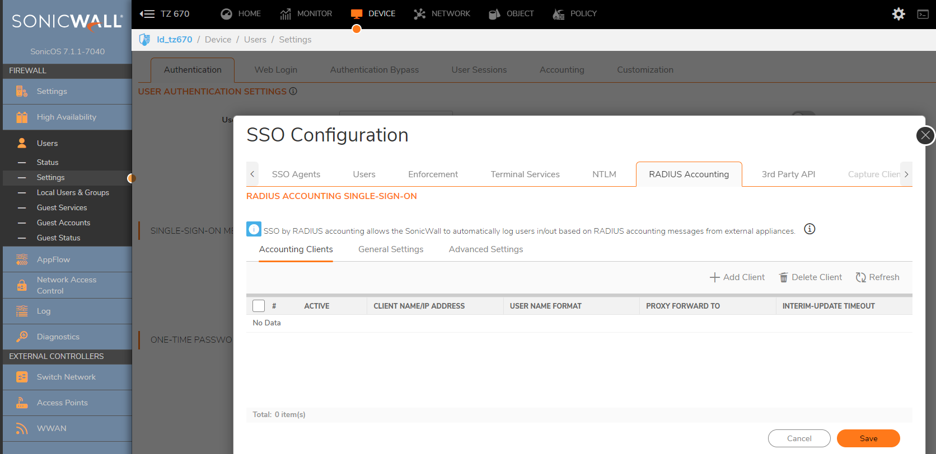The width and height of the screenshot is (936, 454).
Task: Click the settings gear icon in top bar
Action: (898, 14)
